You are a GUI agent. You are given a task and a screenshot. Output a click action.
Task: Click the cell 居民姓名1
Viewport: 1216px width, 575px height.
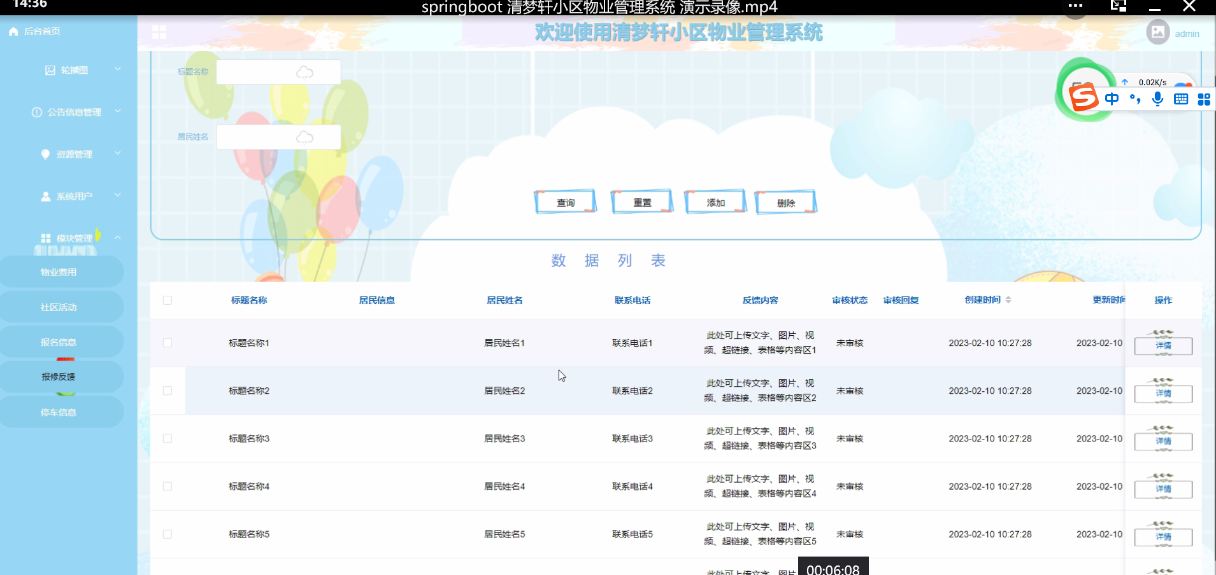coord(504,343)
